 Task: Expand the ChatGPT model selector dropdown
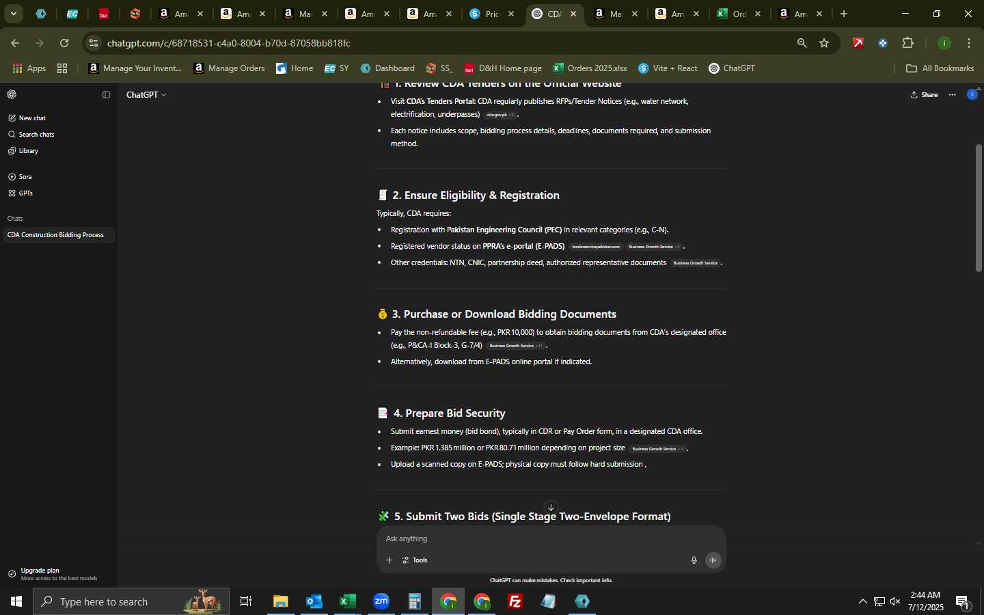pos(146,95)
